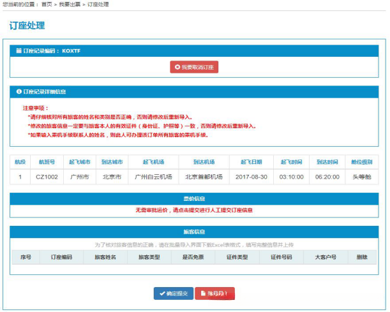Click the 起飞时间 column header
Image resolution: width=390 pixels, height=312 pixels.
pyautogui.click(x=291, y=162)
